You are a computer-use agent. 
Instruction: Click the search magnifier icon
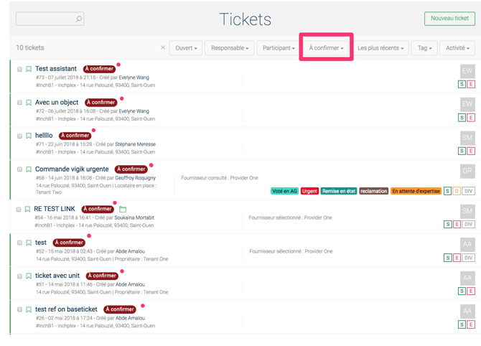79,19
